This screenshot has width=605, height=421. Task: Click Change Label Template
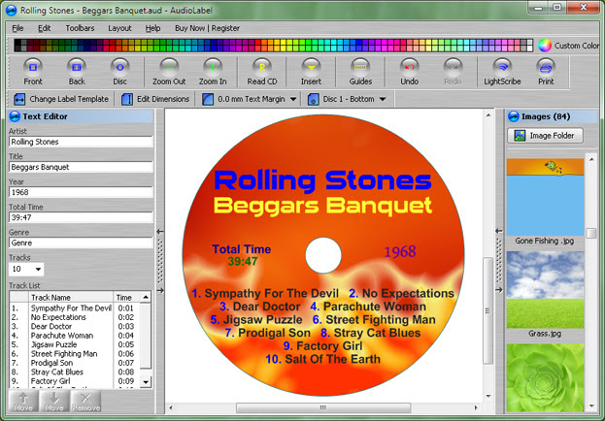(x=61, y=99)
